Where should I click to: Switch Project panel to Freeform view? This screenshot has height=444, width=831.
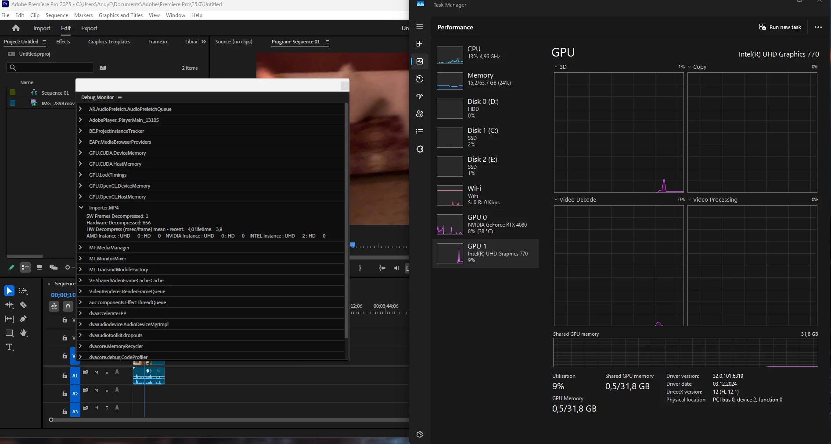click(54, 267)
